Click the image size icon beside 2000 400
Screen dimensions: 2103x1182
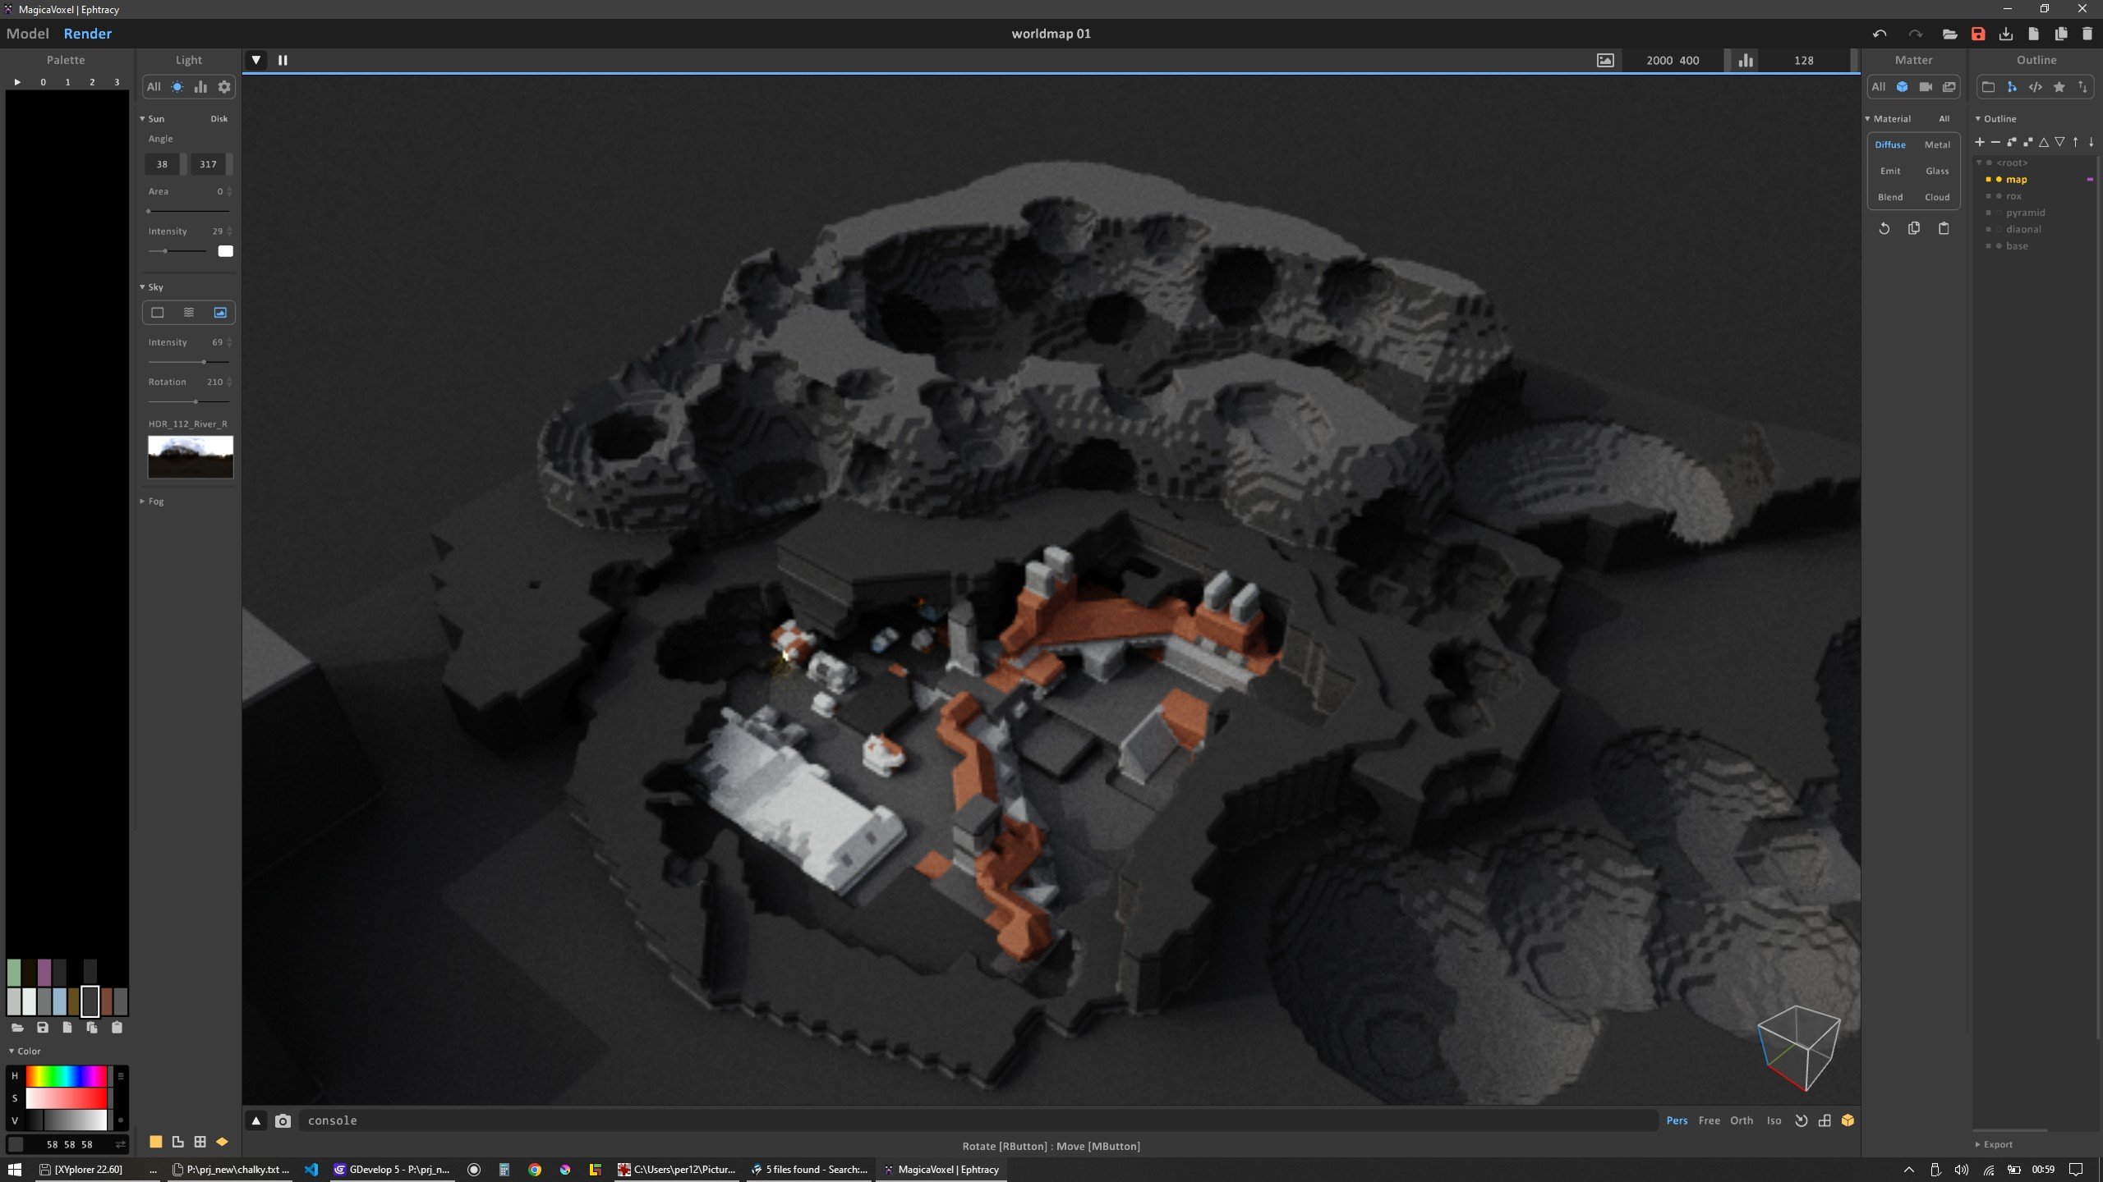pos(1605,60)
